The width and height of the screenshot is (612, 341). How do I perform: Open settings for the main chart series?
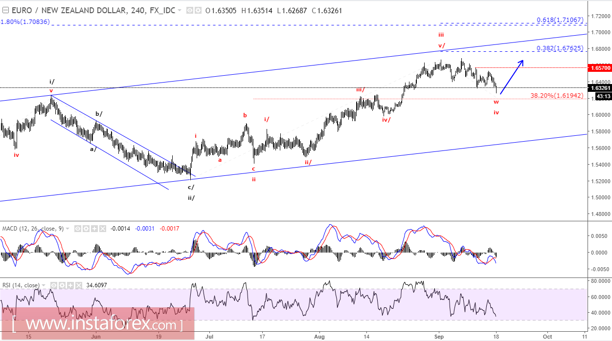(199, 10)
